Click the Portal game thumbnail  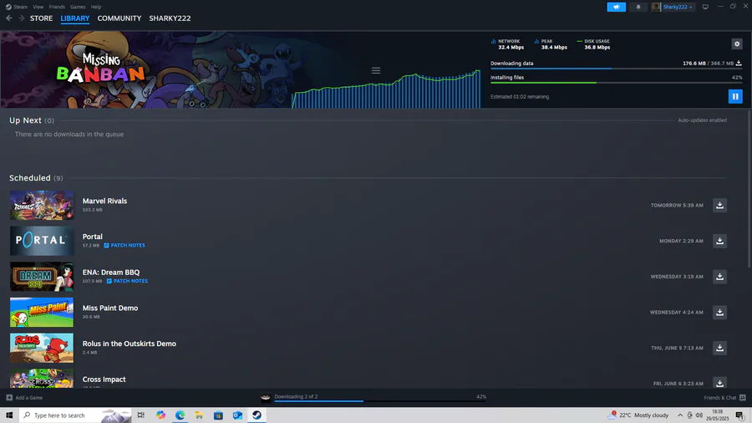[x=42, y=241]
